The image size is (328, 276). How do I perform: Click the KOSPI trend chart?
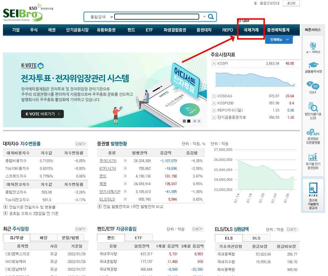pyautogui.click(x=255, y=79)
